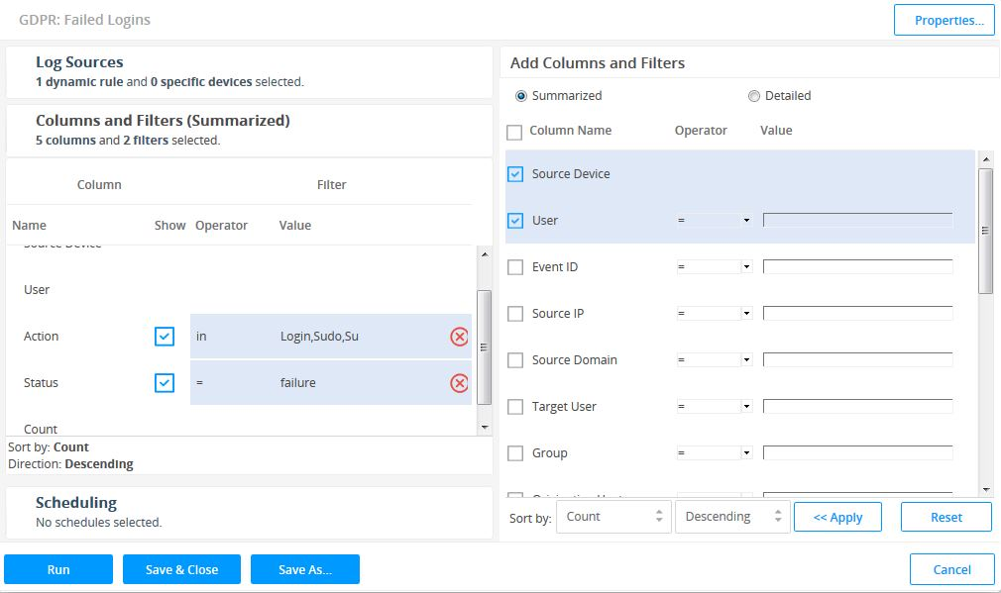Open the Descending direction dropdown
1001x593 pixels.
(x=731, y=517)
